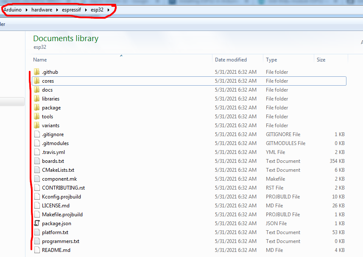Viewport: 363px width, 257px height.
Task: Click the platform.txt document icon
Action: (37, 232)
